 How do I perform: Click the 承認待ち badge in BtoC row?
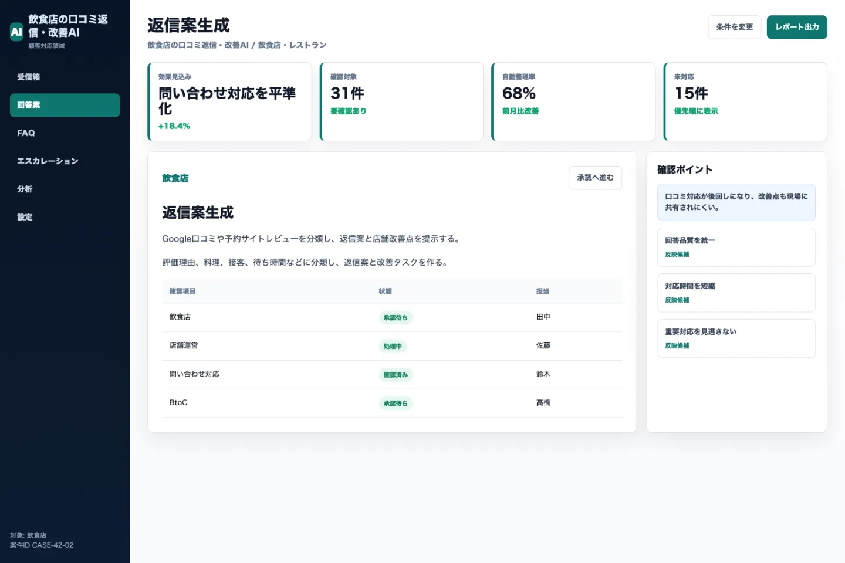396,403
